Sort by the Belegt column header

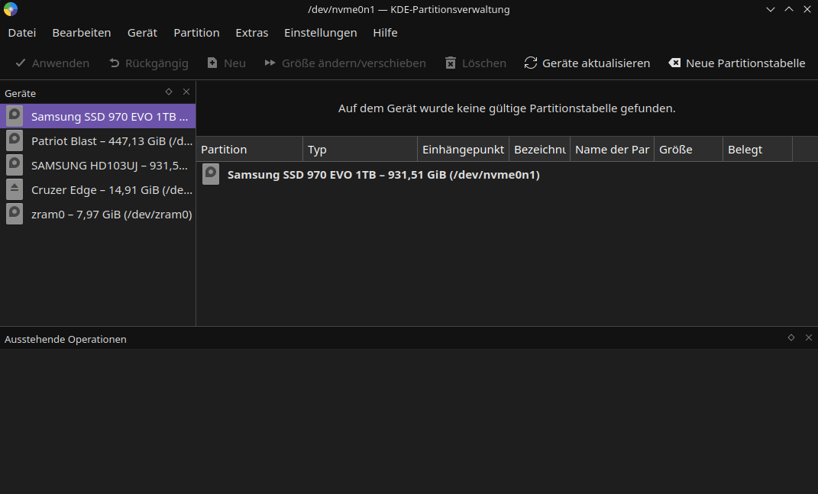tap(758, 149)
